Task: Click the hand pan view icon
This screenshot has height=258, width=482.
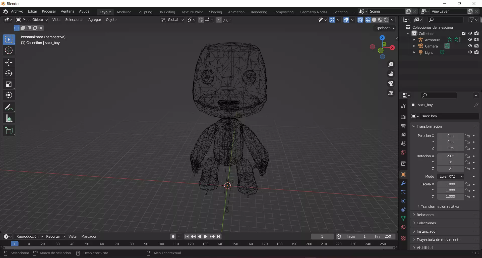Action: (391, 74)
